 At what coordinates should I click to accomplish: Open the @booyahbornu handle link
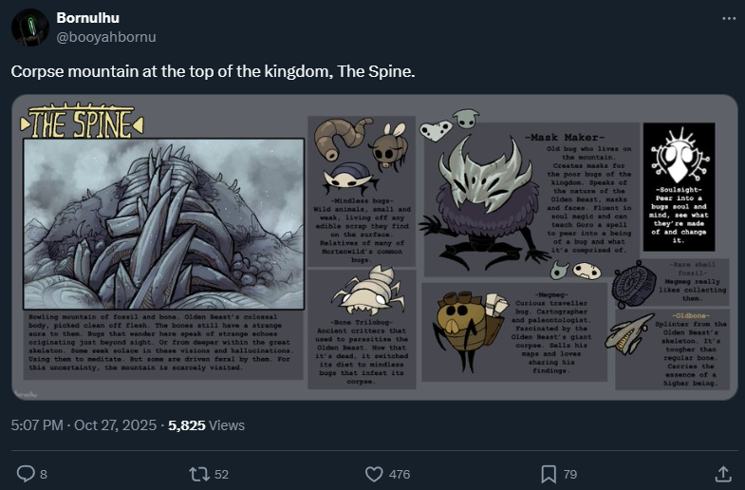tap(106, 37)
